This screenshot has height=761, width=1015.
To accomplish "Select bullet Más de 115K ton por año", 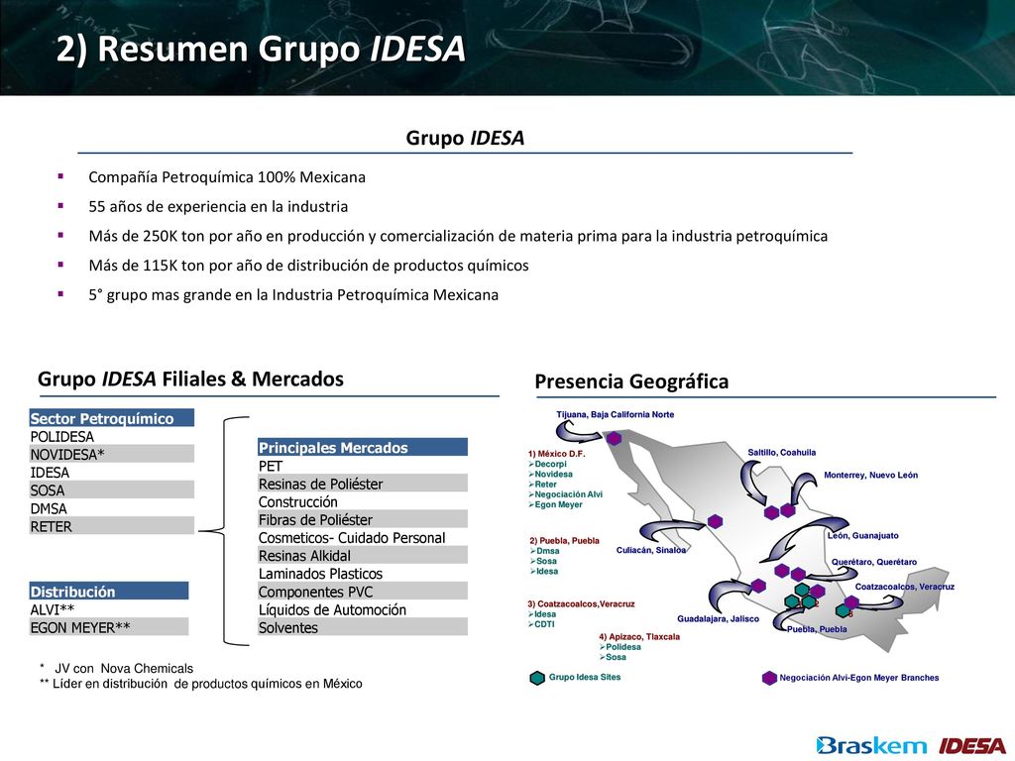I will pyautogui.click(x=308, y=266).
